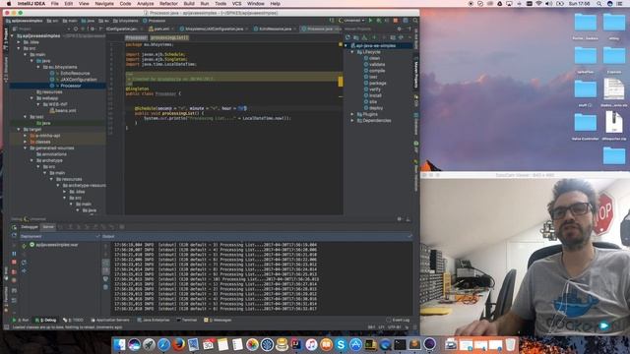Collapse the target folder in project tree

19,129
